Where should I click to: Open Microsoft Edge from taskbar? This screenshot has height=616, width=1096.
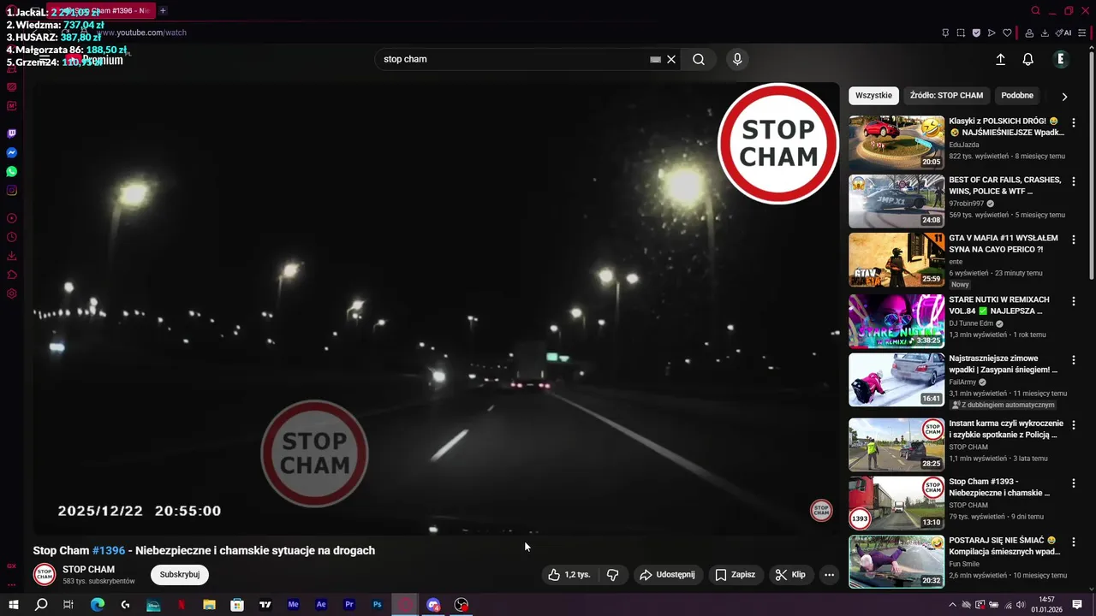coord(98,605)
